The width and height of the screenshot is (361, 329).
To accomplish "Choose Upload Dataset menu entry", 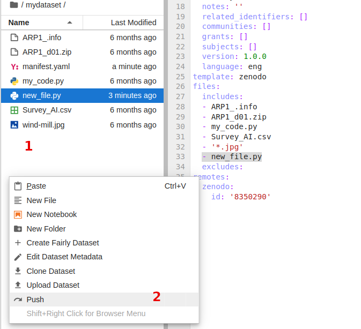I will pyautogui.click(x=104, y=285).
